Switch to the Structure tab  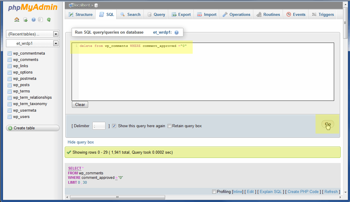pyautogui.click(x=80, y=14)
